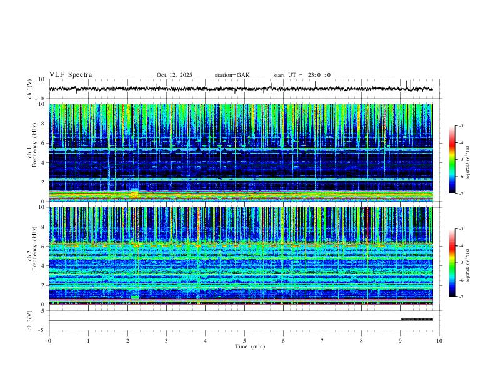495x382 pixels.
Task: Click the "-4" tick on ch.2 color bar
Action: pos(461,246)
